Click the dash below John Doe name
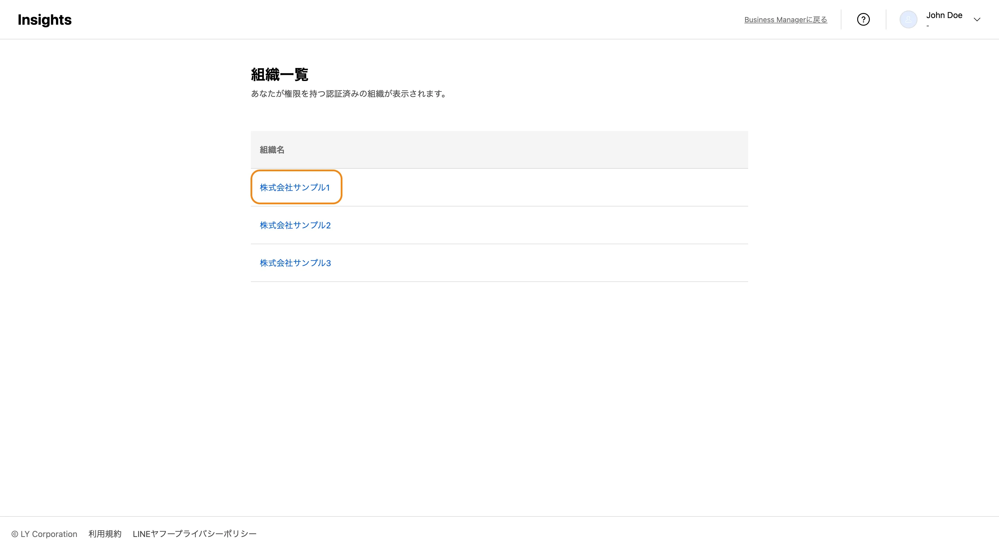The width and height of the screenshot is (999, 560). (928, 26)
